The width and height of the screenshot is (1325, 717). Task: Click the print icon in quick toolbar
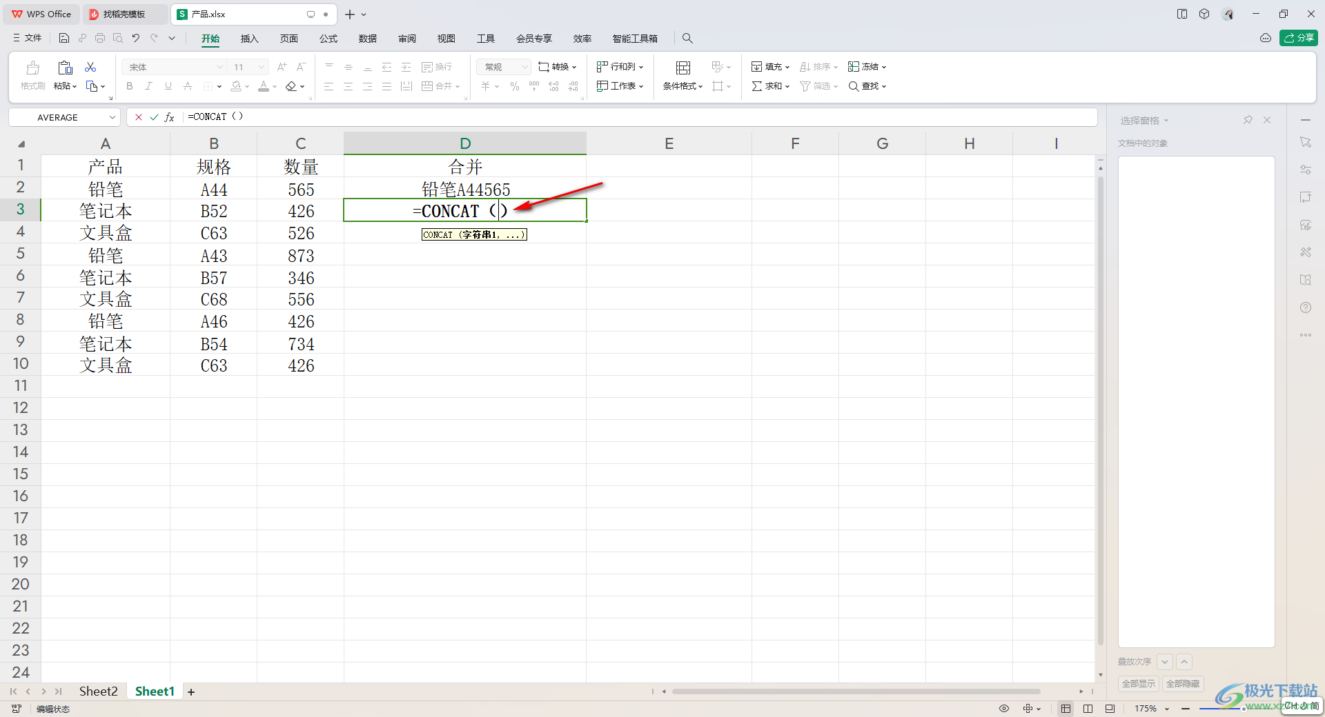coord(100,38)
